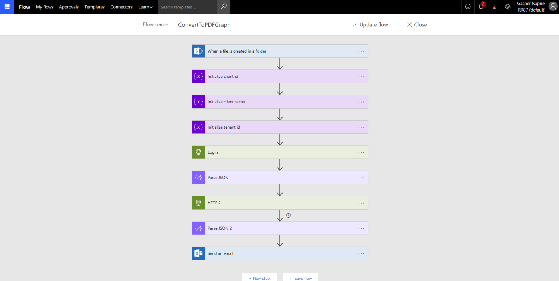Open the settings gear icon
Screen dimensions: 559x281
coord(507,7)
